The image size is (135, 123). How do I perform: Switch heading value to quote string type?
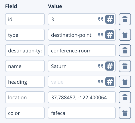tap(101, 82)
